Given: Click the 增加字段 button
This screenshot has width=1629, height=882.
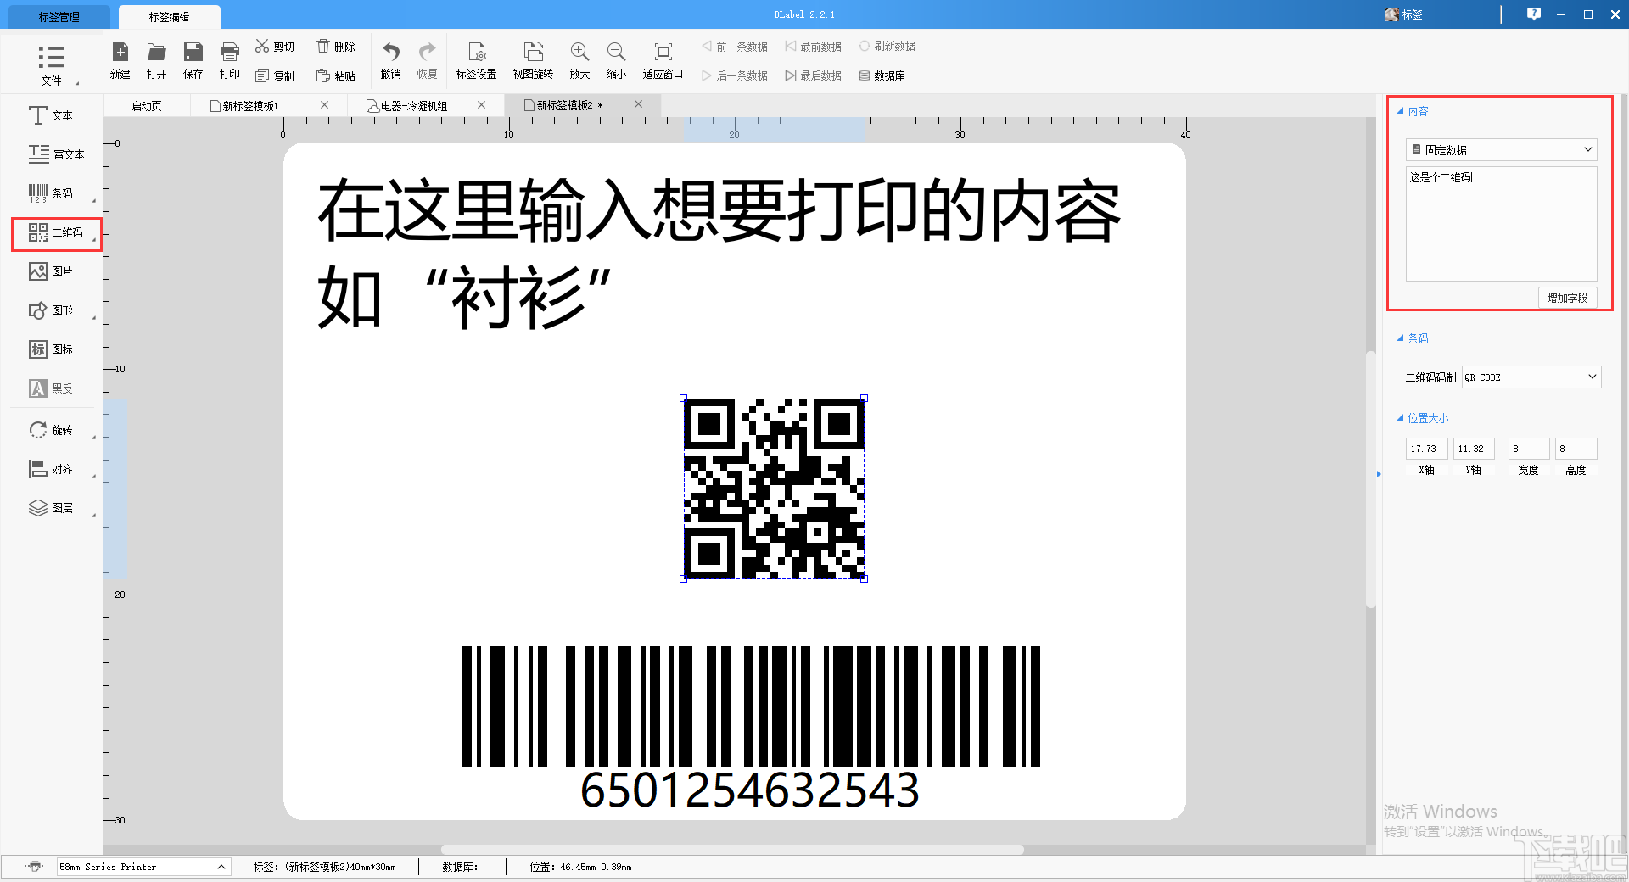Looking at the screenshot, I should (1567, 298).
